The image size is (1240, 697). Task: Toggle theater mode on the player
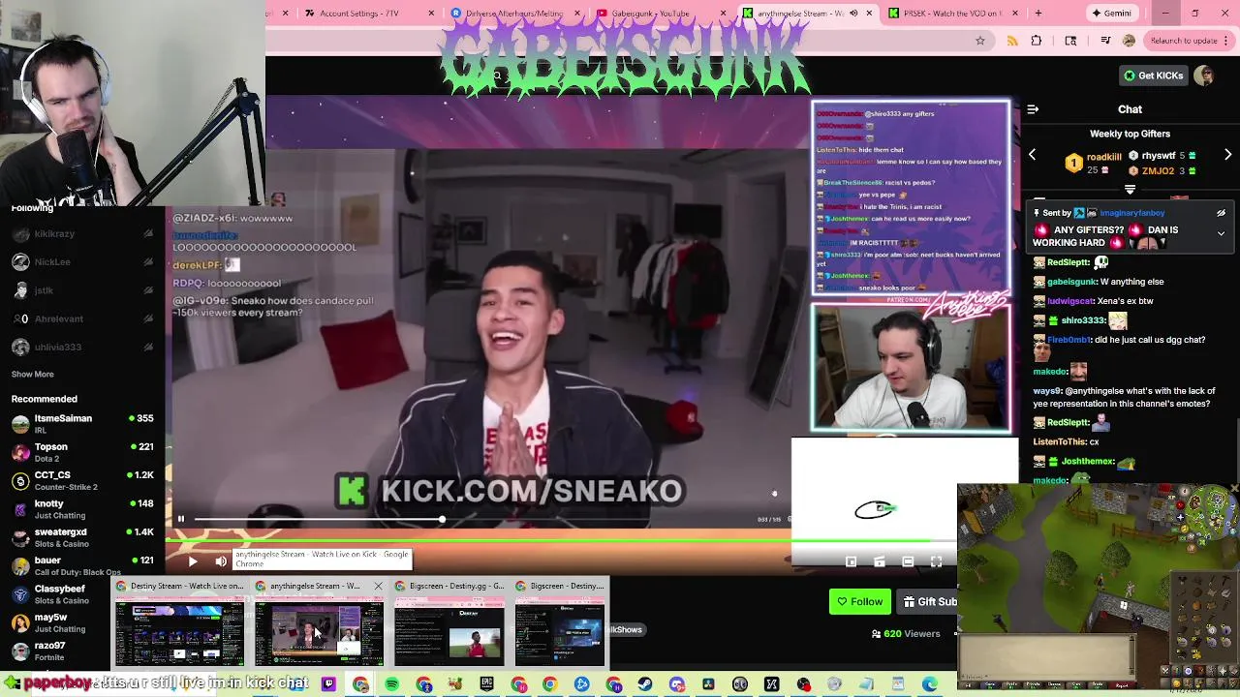click(x=908, y=561)
